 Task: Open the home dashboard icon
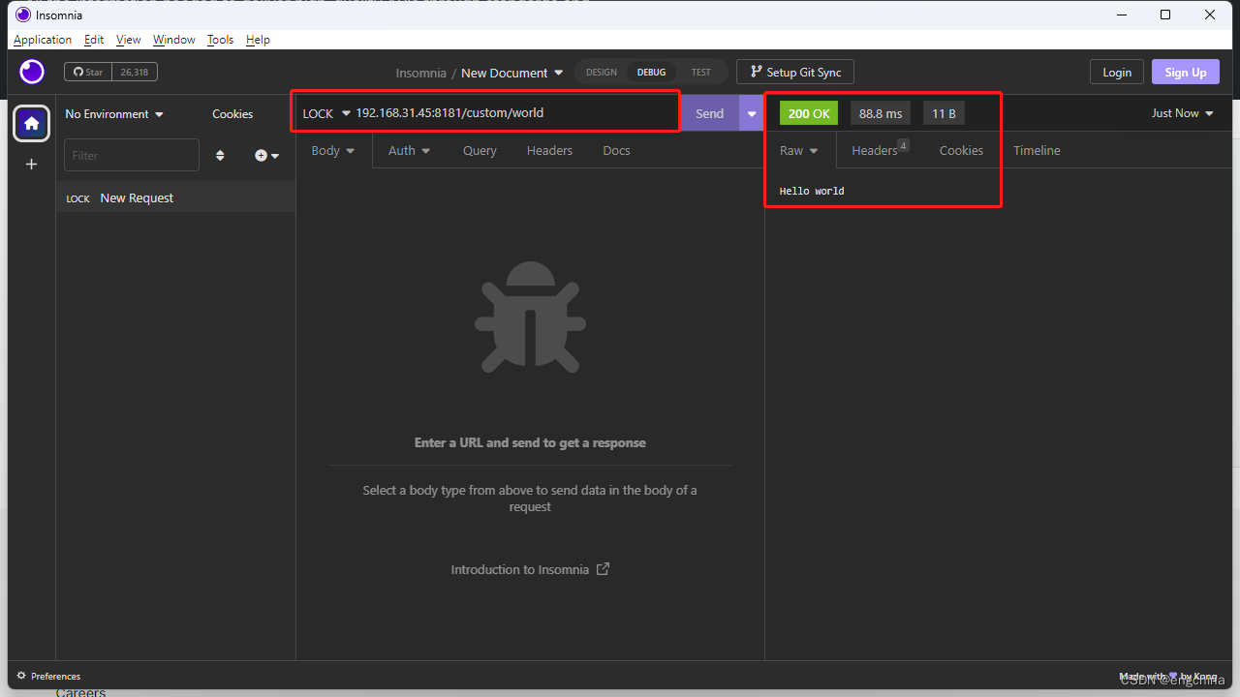click(x=31, y=123)
